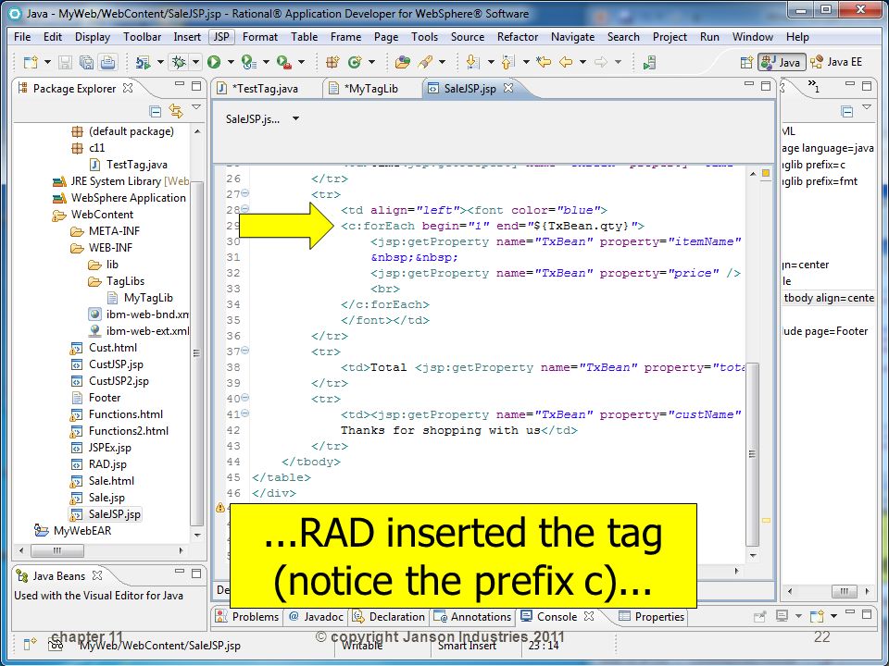This screenshot has height=666, width=889.
Task: Click the Next Annotation icon
Action: [472, 62]
